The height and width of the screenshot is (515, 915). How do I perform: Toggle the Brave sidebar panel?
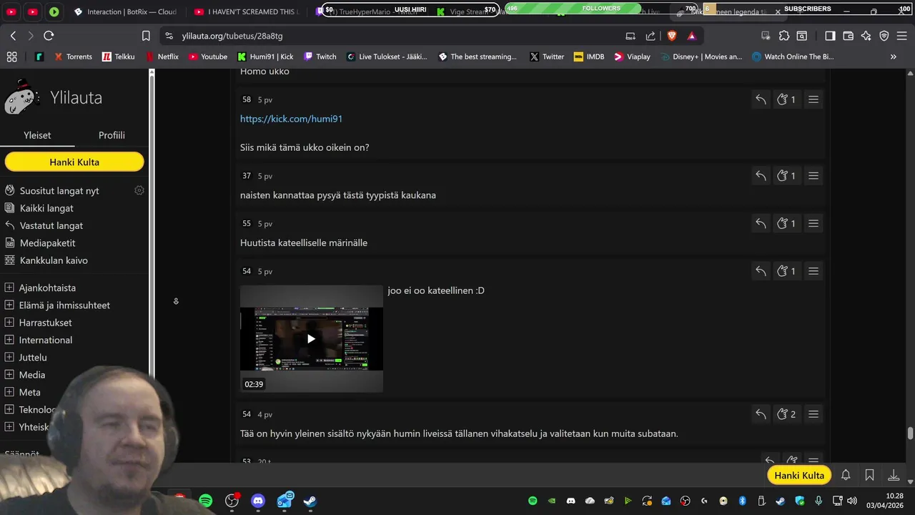pos(830,36)
